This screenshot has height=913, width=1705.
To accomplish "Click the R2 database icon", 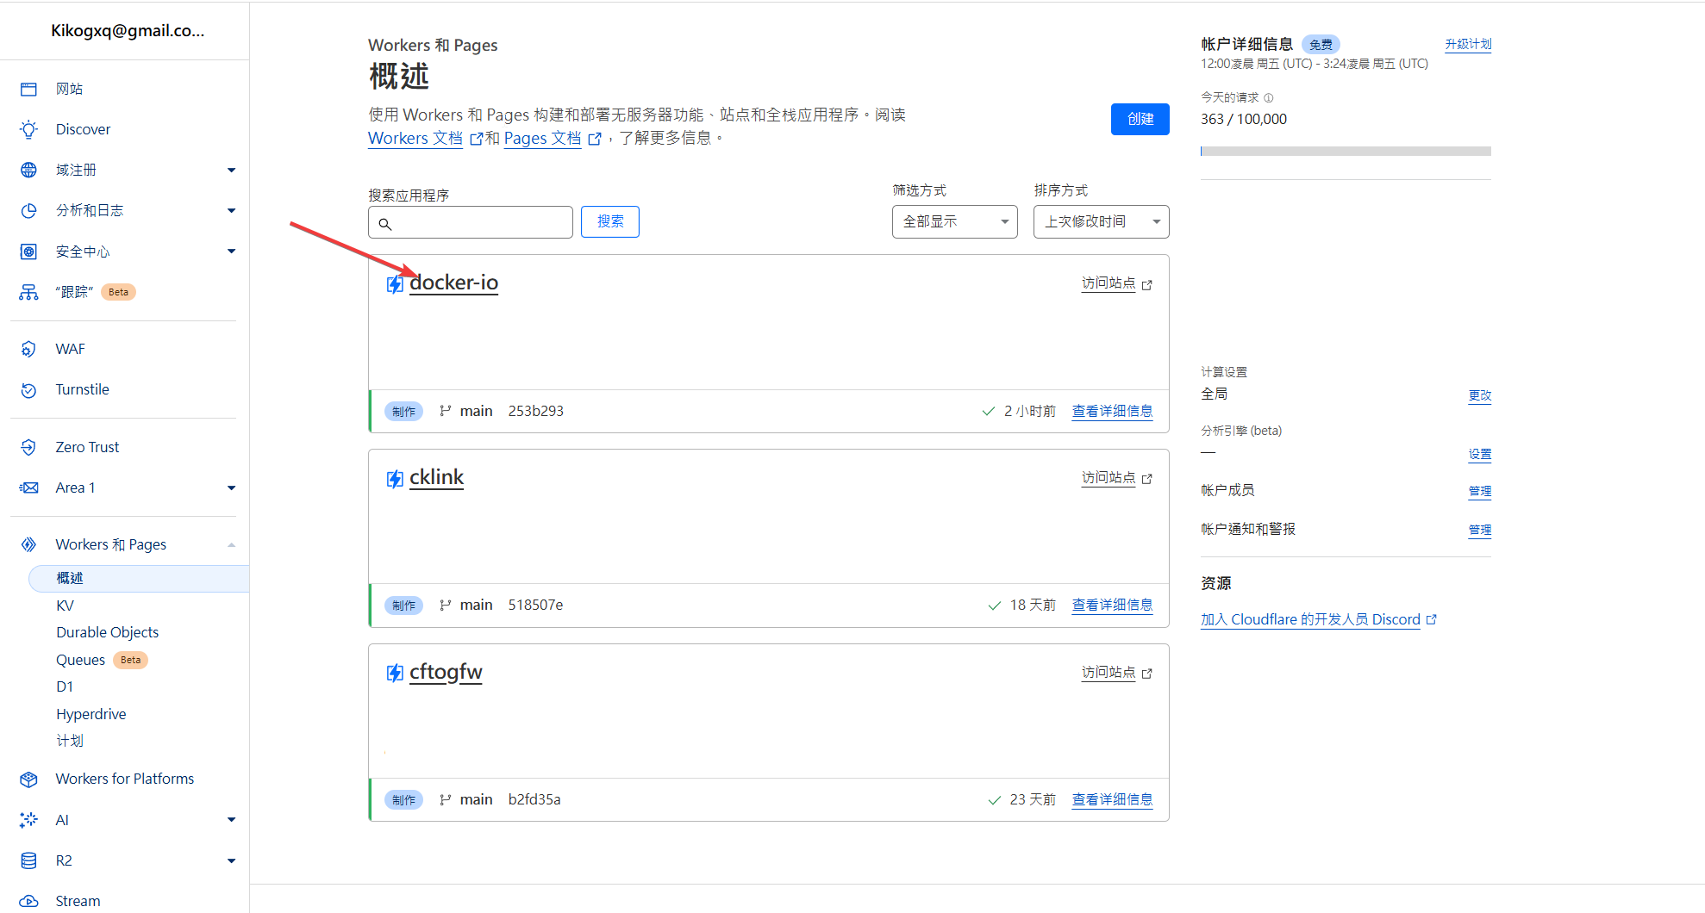I will click(28, 860).
